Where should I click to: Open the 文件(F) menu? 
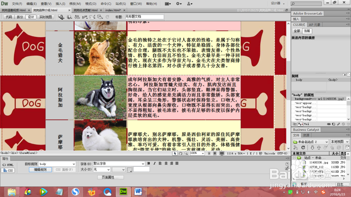pos(17,4)
